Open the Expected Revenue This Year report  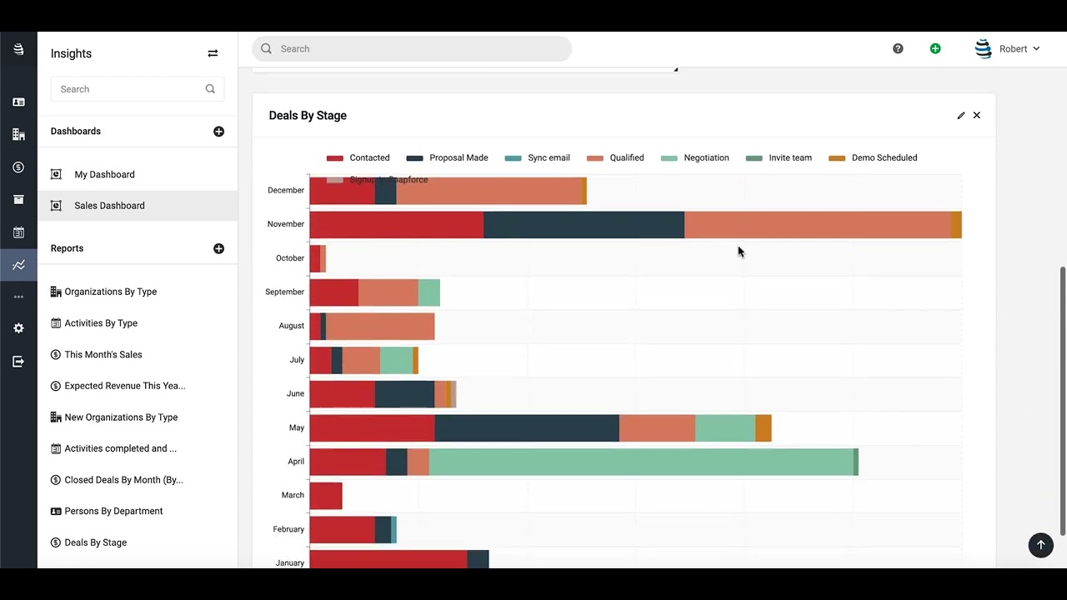click(x=125, y=386)
